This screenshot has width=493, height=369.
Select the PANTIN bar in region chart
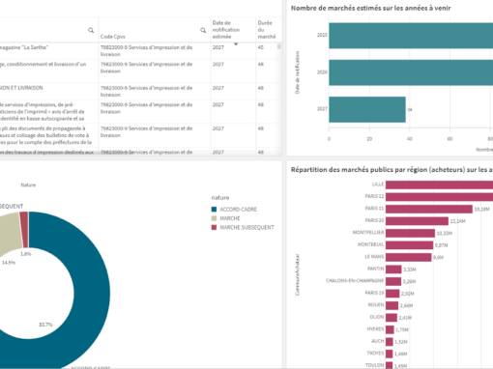tap(393, 270)
